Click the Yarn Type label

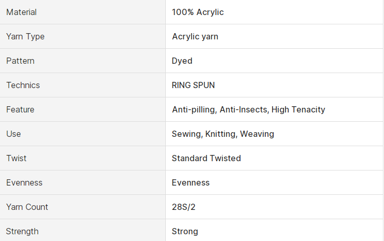coord(25,36)
